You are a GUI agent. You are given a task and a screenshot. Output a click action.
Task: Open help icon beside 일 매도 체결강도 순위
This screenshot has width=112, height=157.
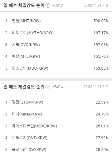coord(48,87)
